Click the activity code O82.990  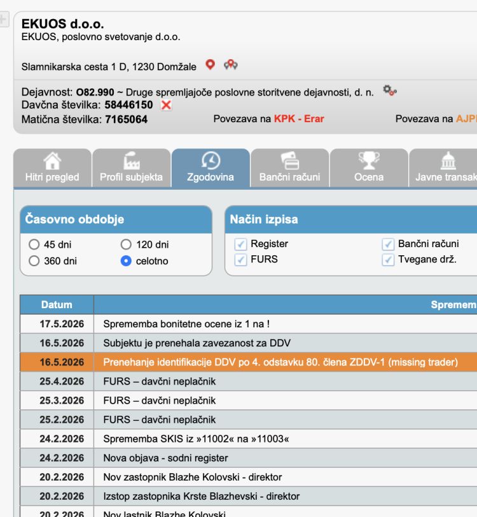point(95,92)
